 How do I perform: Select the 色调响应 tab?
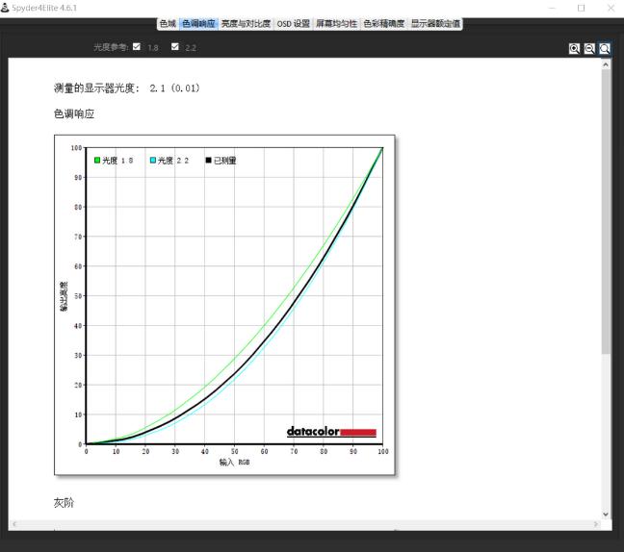(198, 24)
